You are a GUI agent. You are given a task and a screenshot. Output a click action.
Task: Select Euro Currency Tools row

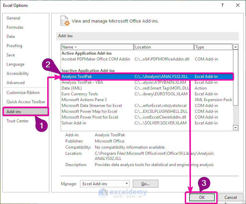click(x=147, y=94)
